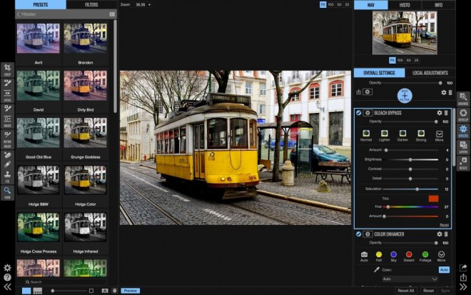Switch to the Local Adjustments tab

click(x=430, y=73)
